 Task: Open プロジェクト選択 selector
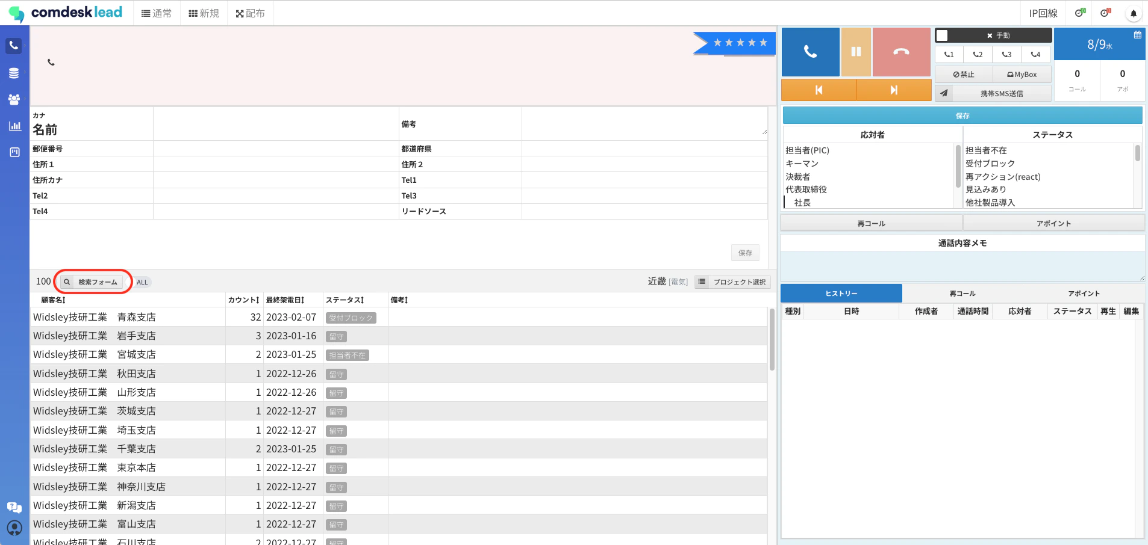click(x=732, y=282)
